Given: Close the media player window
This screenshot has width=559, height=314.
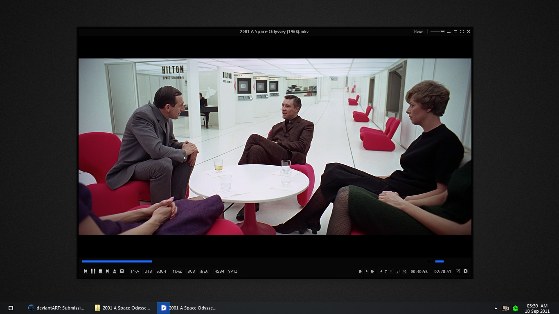Looking at the screenshot, I should [x=469, y=31].
